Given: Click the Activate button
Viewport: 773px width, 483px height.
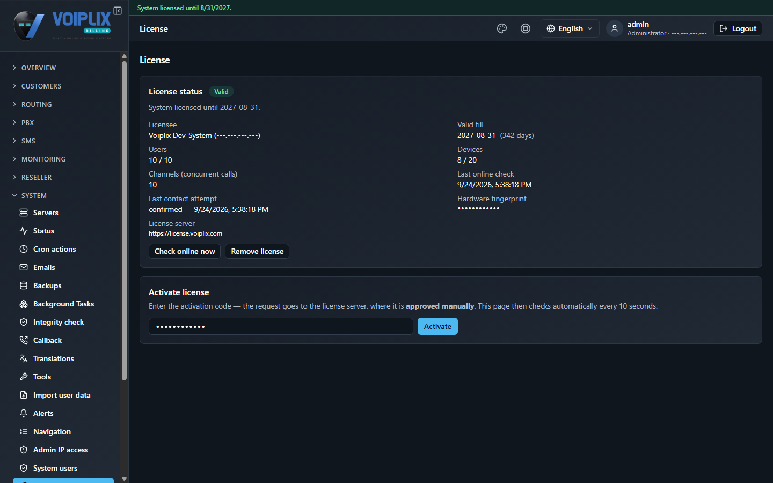Looking at the screenshot, I should click(437, 326).
